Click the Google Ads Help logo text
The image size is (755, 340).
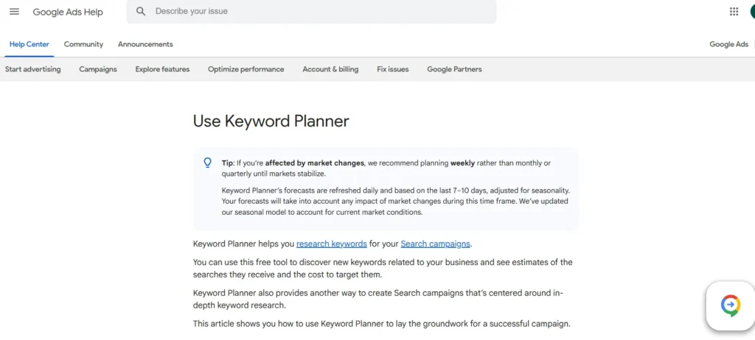[68, 12]
